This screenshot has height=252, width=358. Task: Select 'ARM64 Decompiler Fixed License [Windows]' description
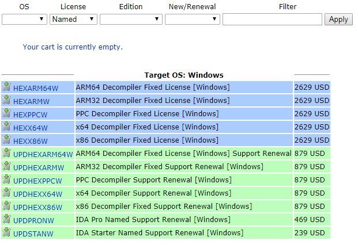pos(153,87)
